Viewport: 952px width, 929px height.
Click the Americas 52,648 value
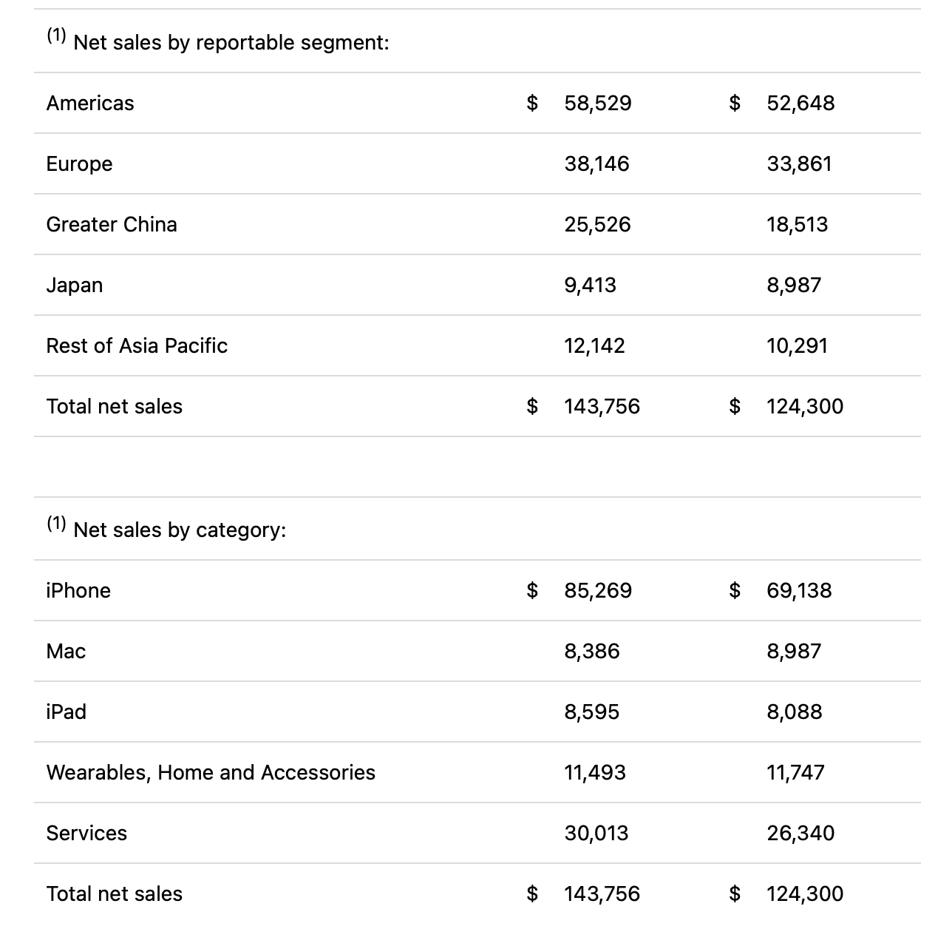pos(800,103)
